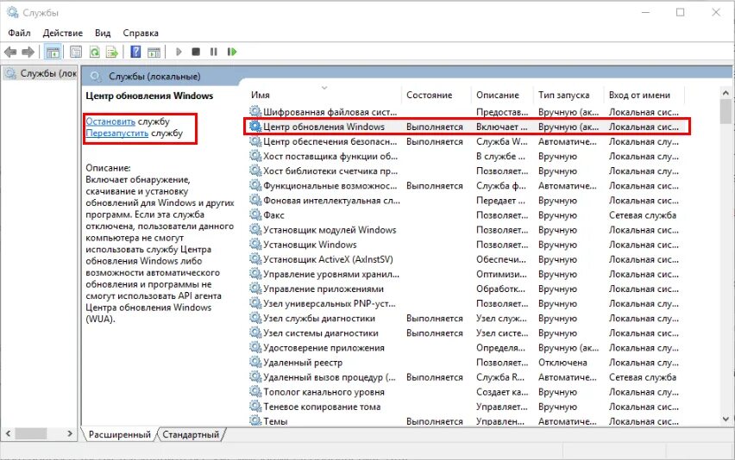Click gear icon next to Факс

coord(255,214)
